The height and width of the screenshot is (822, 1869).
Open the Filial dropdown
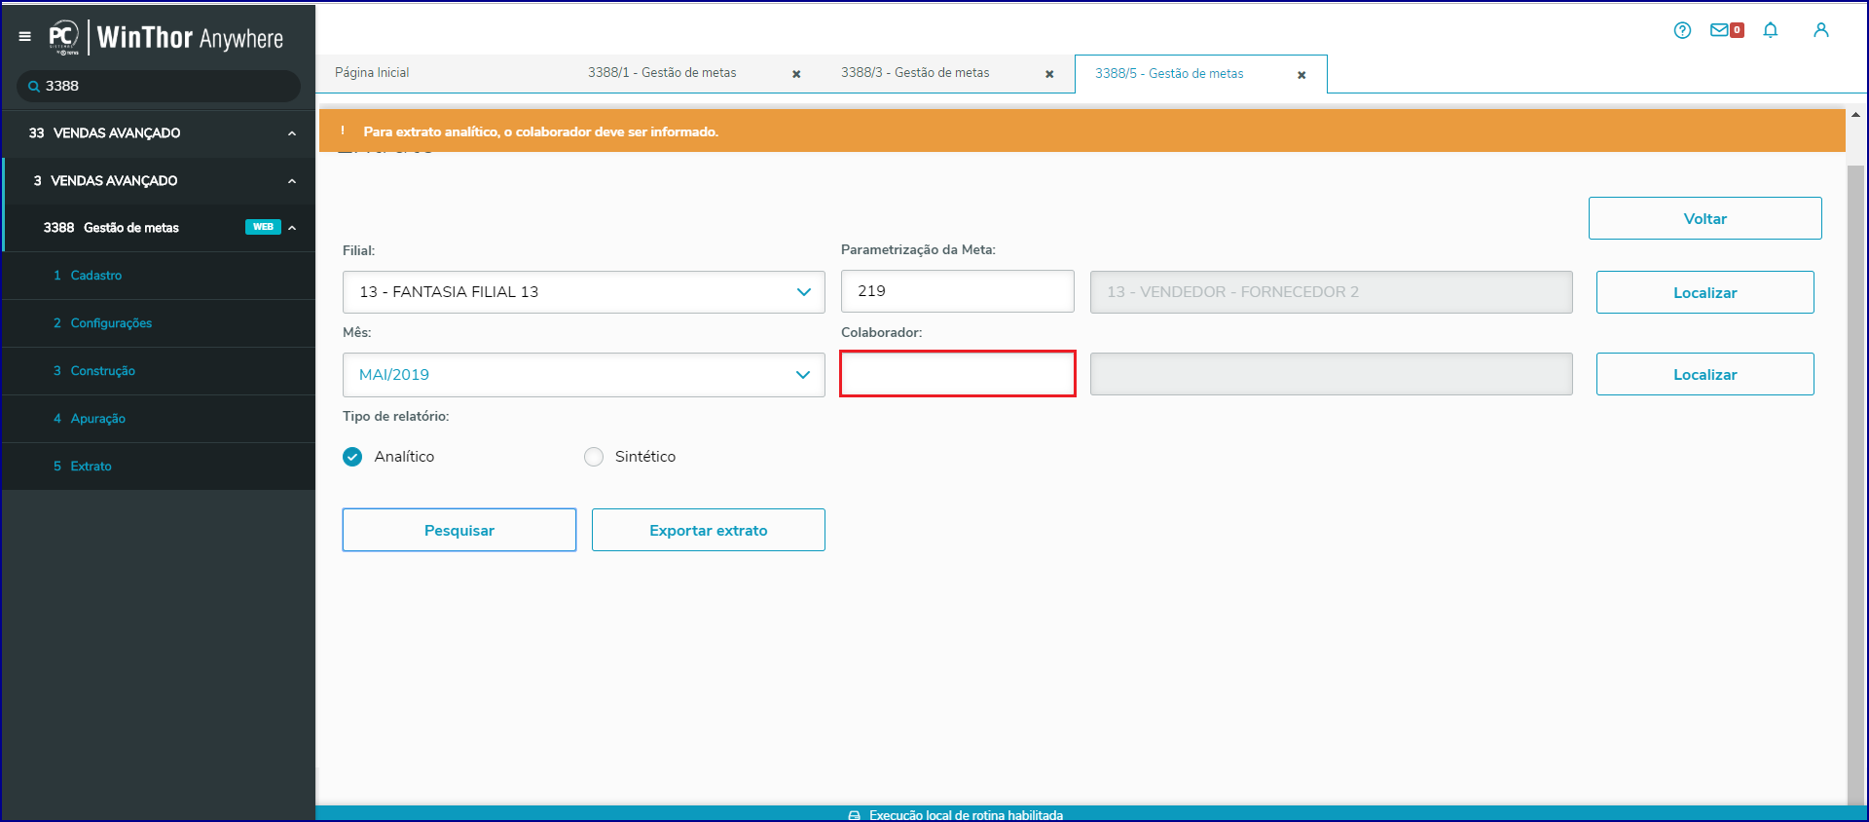pos(584,292)
